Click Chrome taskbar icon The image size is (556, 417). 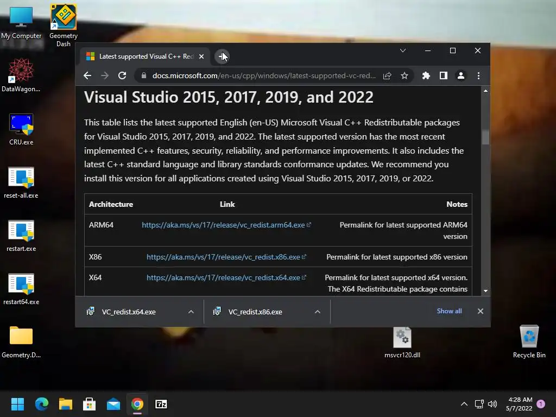tap(137, 404)
